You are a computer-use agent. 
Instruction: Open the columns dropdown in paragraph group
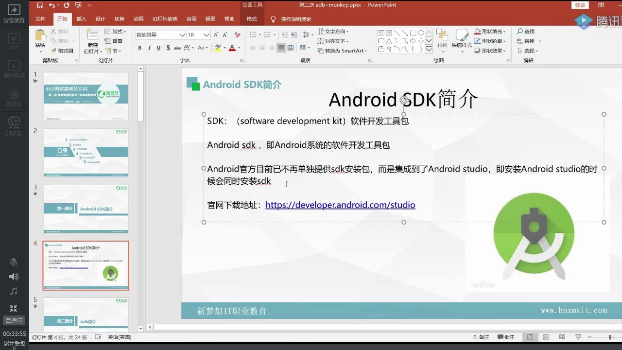(305, 48)
